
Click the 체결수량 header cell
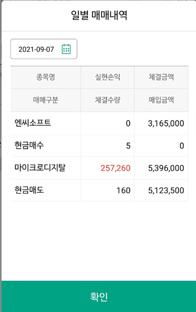(108, 100)
